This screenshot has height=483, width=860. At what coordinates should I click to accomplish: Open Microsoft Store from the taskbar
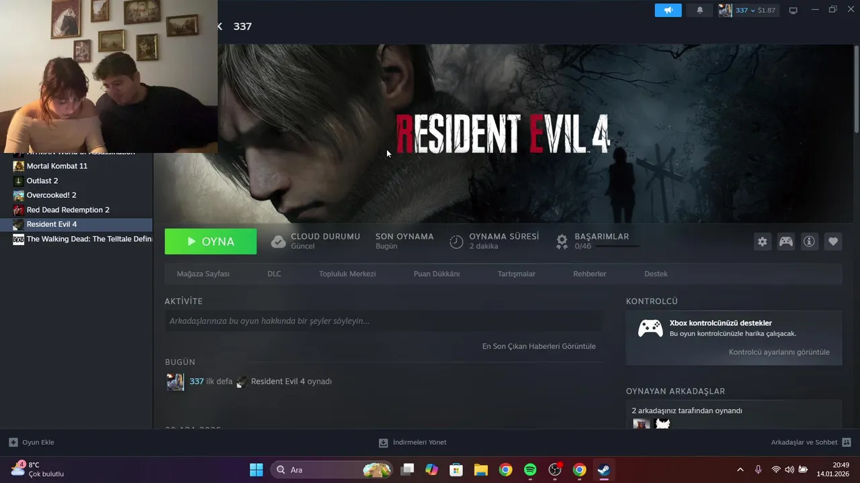click(x=456, y=470)
